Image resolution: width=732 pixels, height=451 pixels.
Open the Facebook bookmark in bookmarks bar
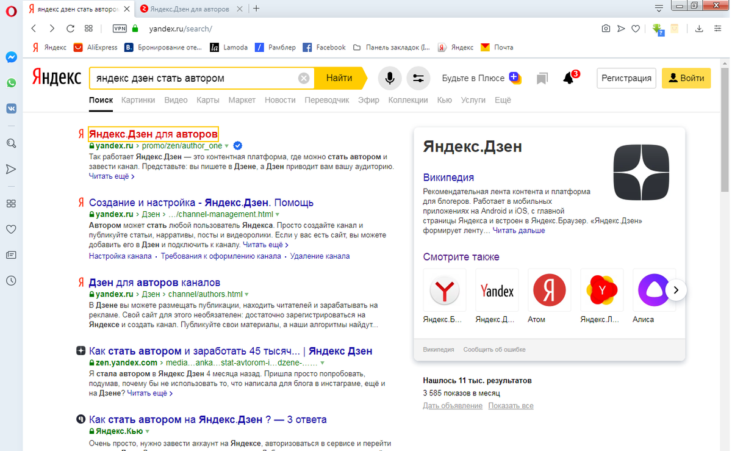tap(325, 47)
